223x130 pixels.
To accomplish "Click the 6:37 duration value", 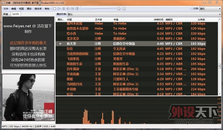I will (x=160, y=59).
